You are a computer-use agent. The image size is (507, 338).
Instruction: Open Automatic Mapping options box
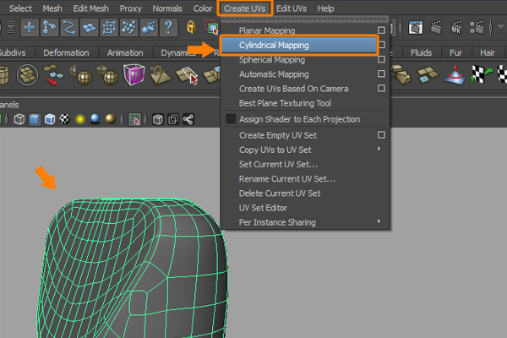pos(382,74)
